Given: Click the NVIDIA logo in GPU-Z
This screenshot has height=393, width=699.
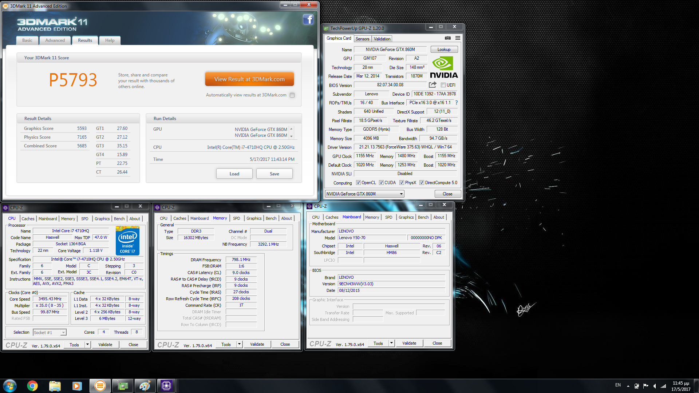Looking at the screenshot, I should click(443, 67).
